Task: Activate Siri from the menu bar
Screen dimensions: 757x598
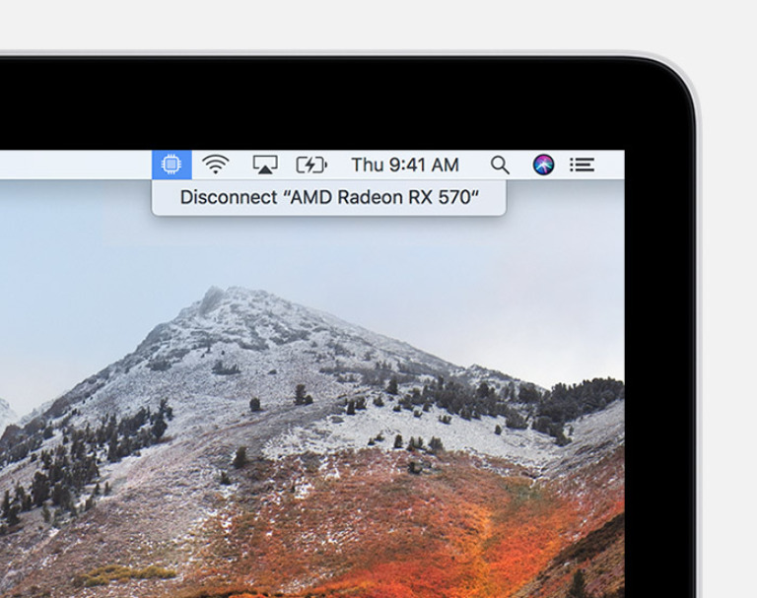Action: pos(543,165)
